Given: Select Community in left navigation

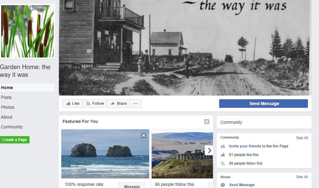Looking at the screenshot, I should point(12,127).
